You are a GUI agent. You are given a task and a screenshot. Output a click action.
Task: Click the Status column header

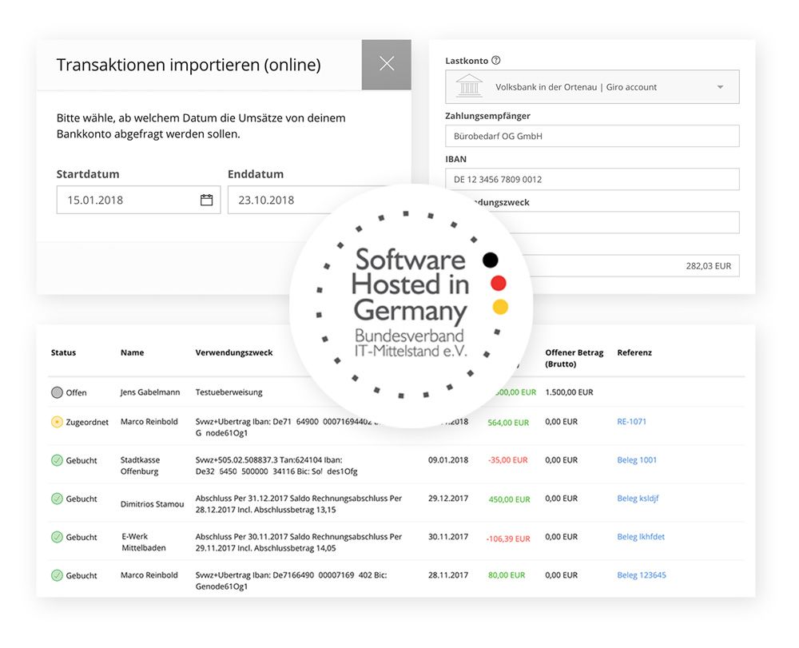(63, 352)
